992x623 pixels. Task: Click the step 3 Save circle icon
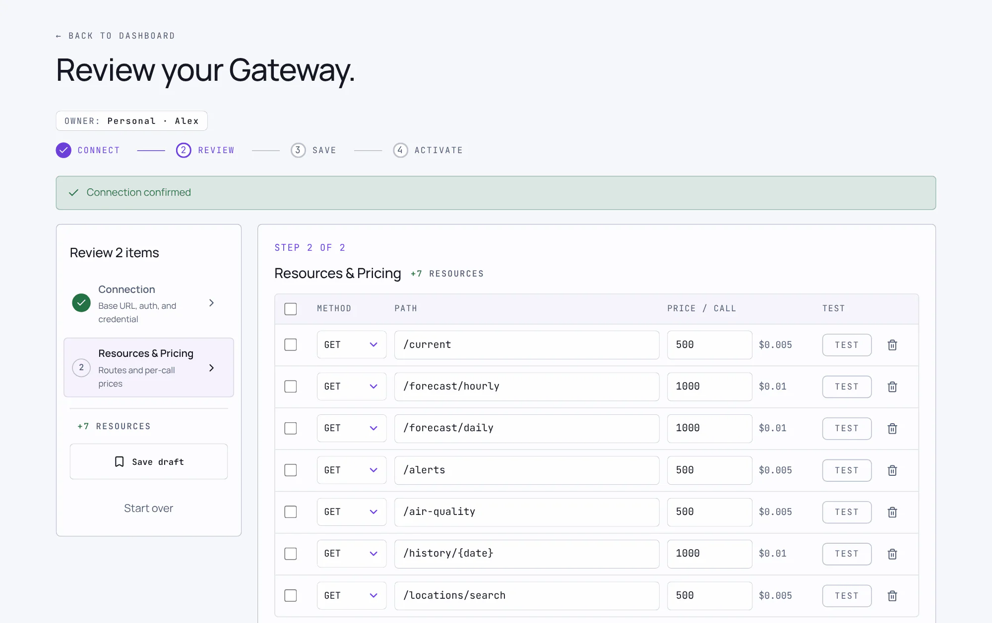tap(298, 150)
